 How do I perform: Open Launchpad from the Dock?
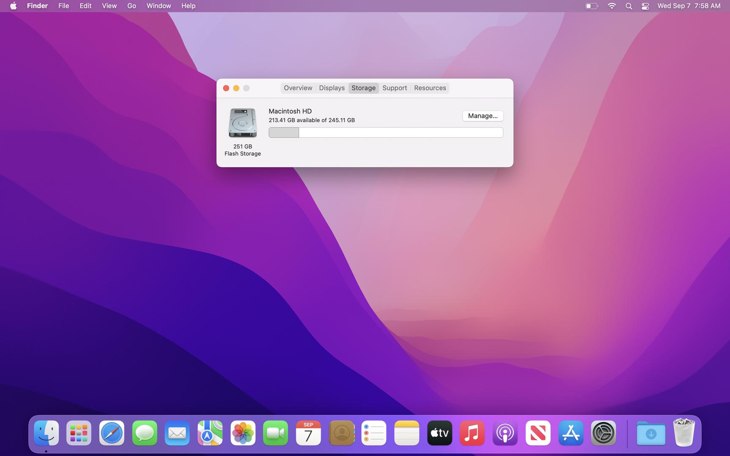tap(79, 433)
